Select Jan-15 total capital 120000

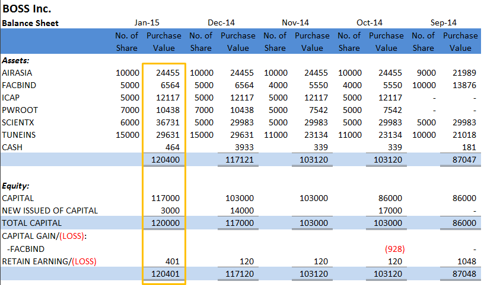[x=165, y=223]
